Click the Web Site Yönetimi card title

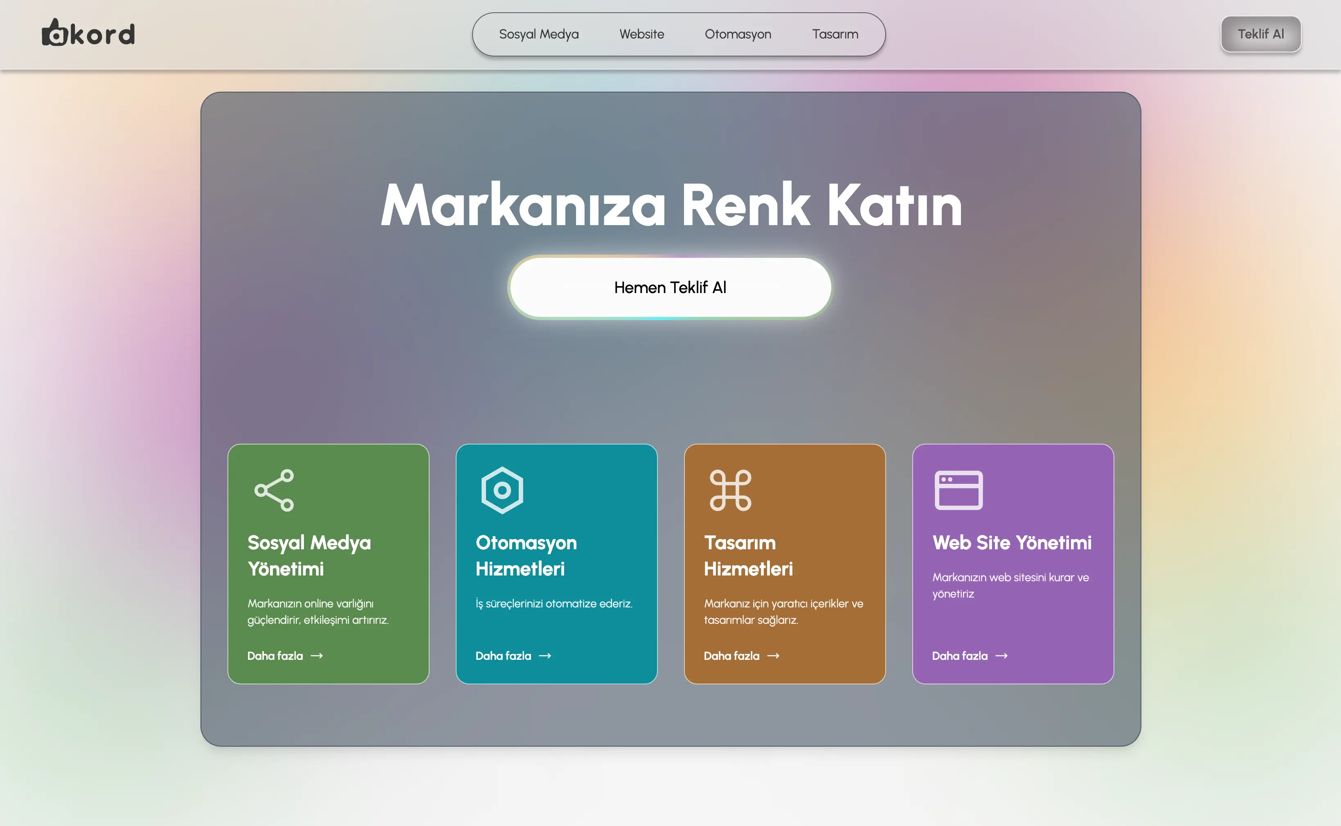pos(1012,542)
